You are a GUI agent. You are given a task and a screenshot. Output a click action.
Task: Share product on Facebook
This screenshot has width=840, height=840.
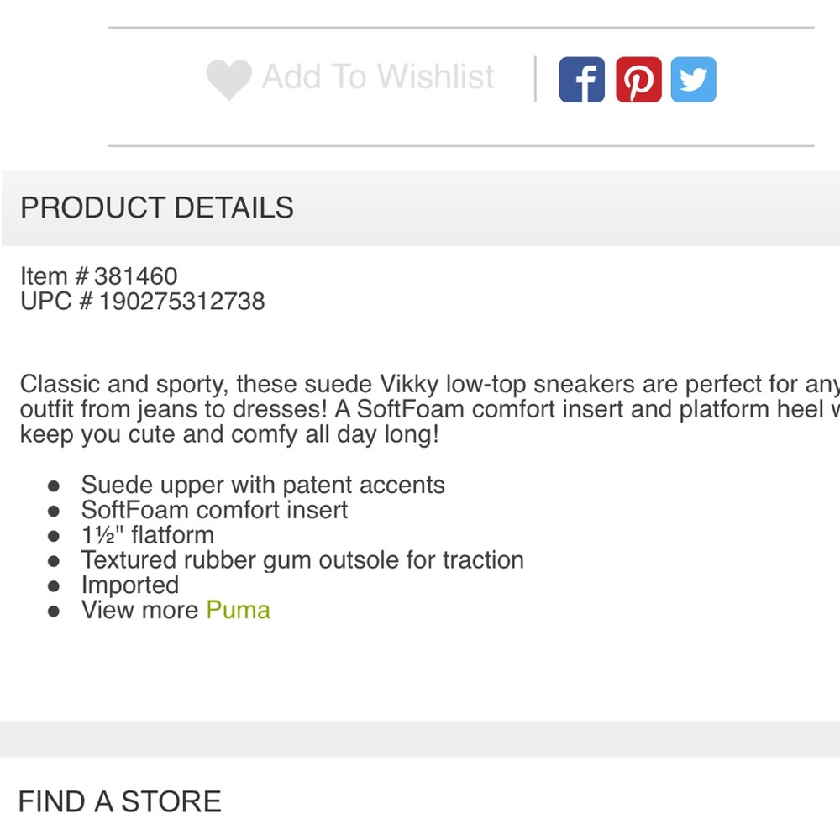pyautogui.click(x=582, y=79)
